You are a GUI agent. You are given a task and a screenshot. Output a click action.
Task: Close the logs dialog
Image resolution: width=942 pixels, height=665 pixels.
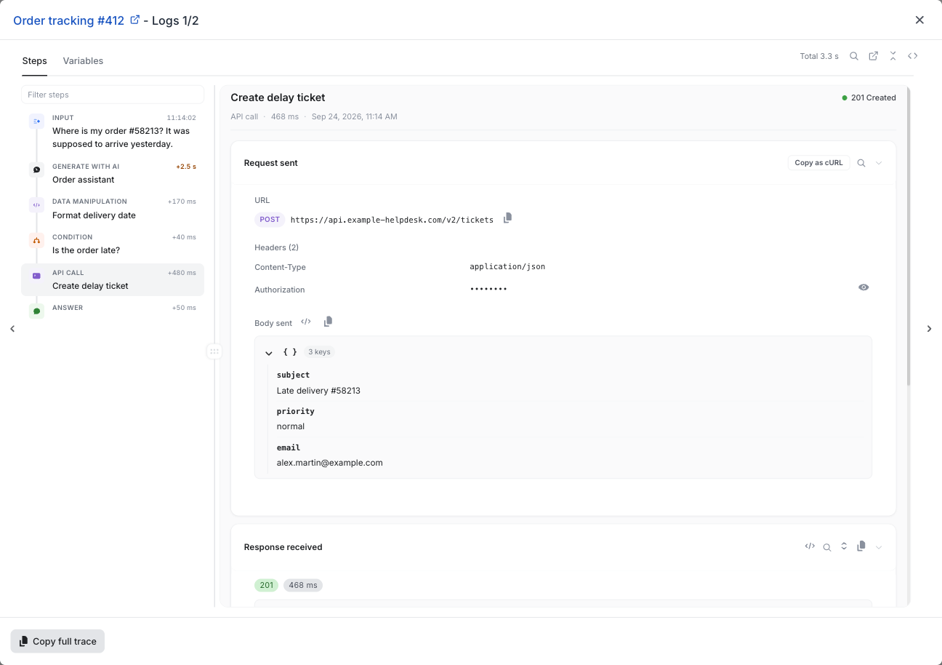(919, 20)
